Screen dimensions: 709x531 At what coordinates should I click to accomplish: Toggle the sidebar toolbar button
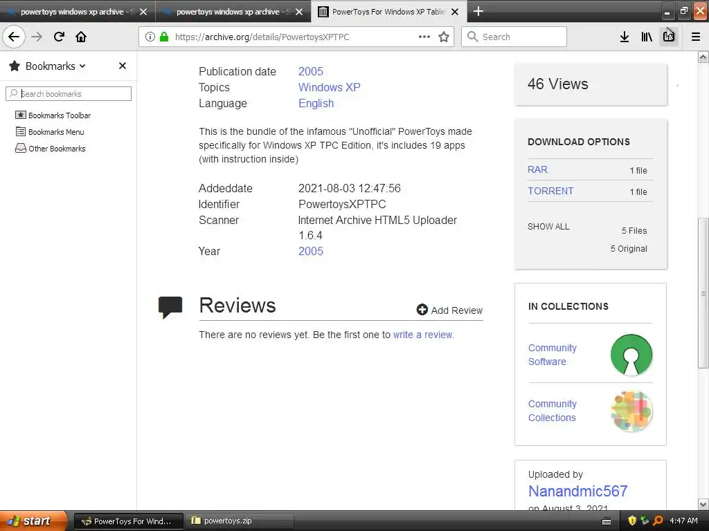tap(669, 37)
